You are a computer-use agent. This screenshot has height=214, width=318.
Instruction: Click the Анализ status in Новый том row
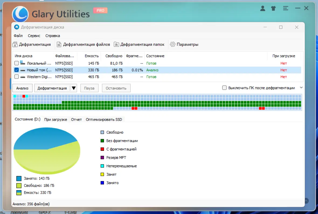tap(152, 70)
